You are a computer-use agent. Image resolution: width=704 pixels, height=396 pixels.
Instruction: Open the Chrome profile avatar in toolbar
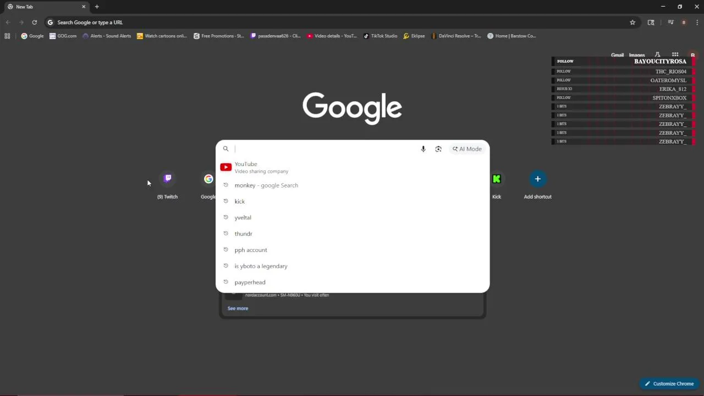[684, 23]
